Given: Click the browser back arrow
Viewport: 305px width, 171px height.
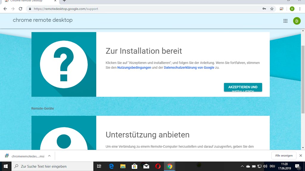Looking at the screenshot, I should click(5, 9).
